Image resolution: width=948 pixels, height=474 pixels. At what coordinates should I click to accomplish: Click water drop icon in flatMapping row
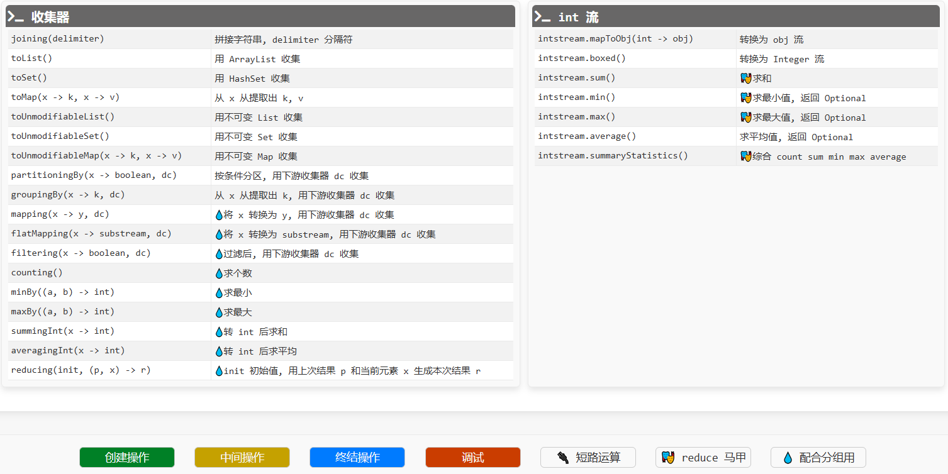click(219, 234)
